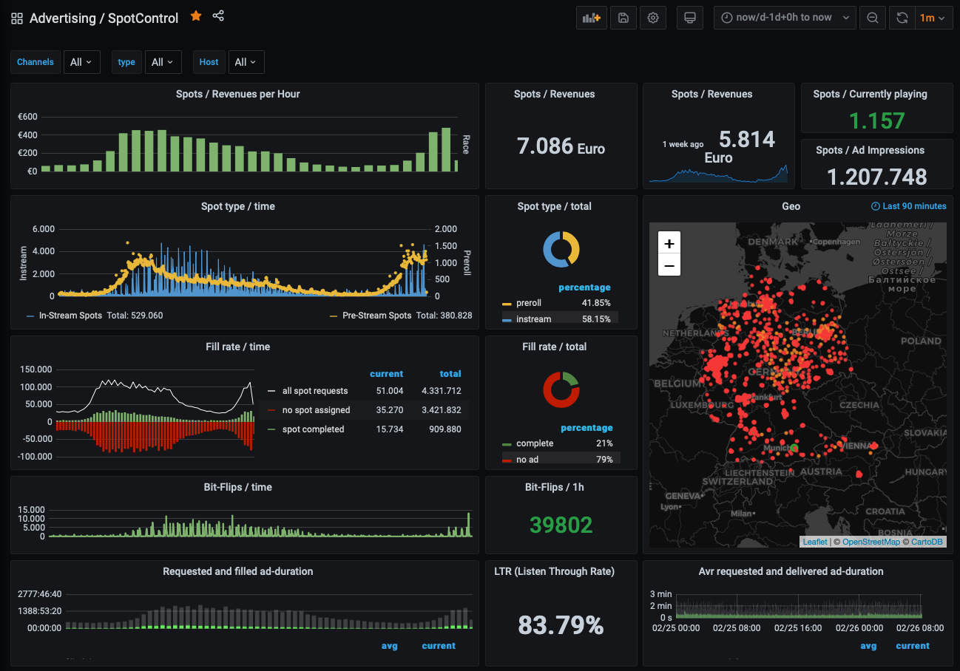Open the Spot type / time panel menu
960x671 pixels.
coord(237,206)
